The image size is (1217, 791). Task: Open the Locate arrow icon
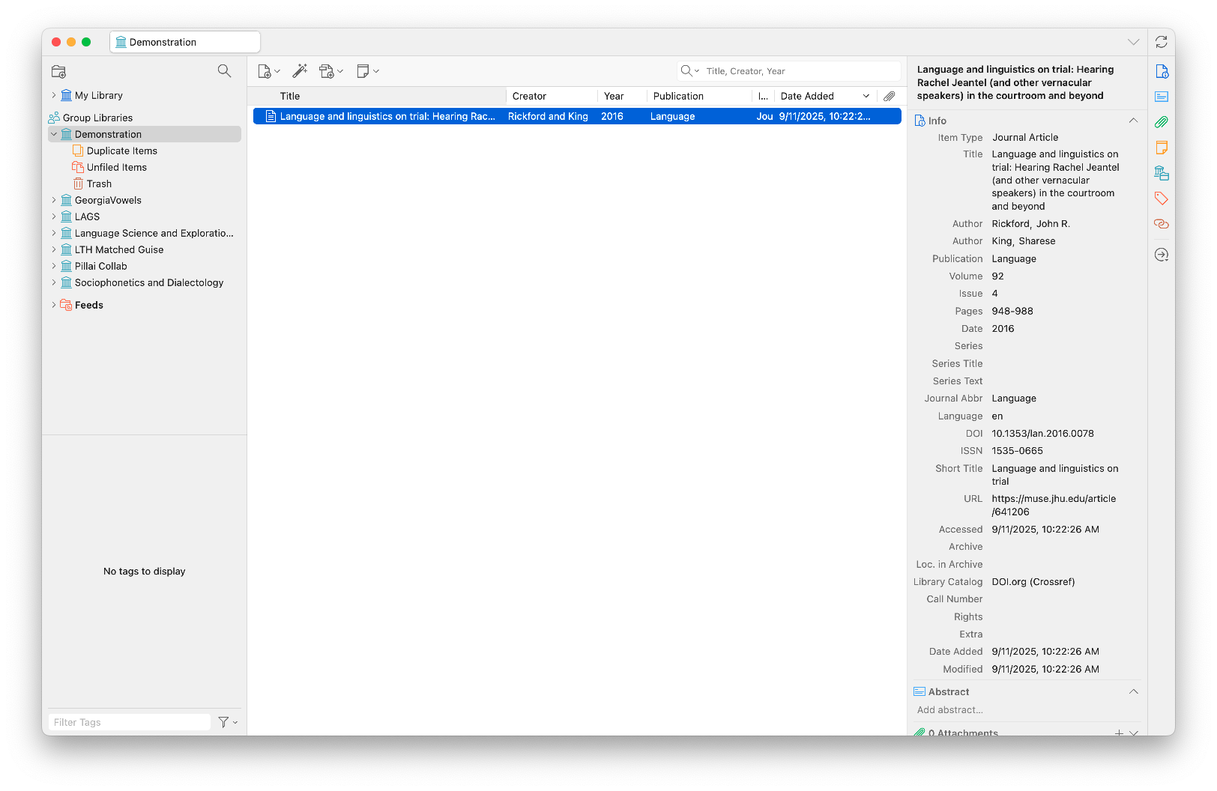click(1161, 255)
